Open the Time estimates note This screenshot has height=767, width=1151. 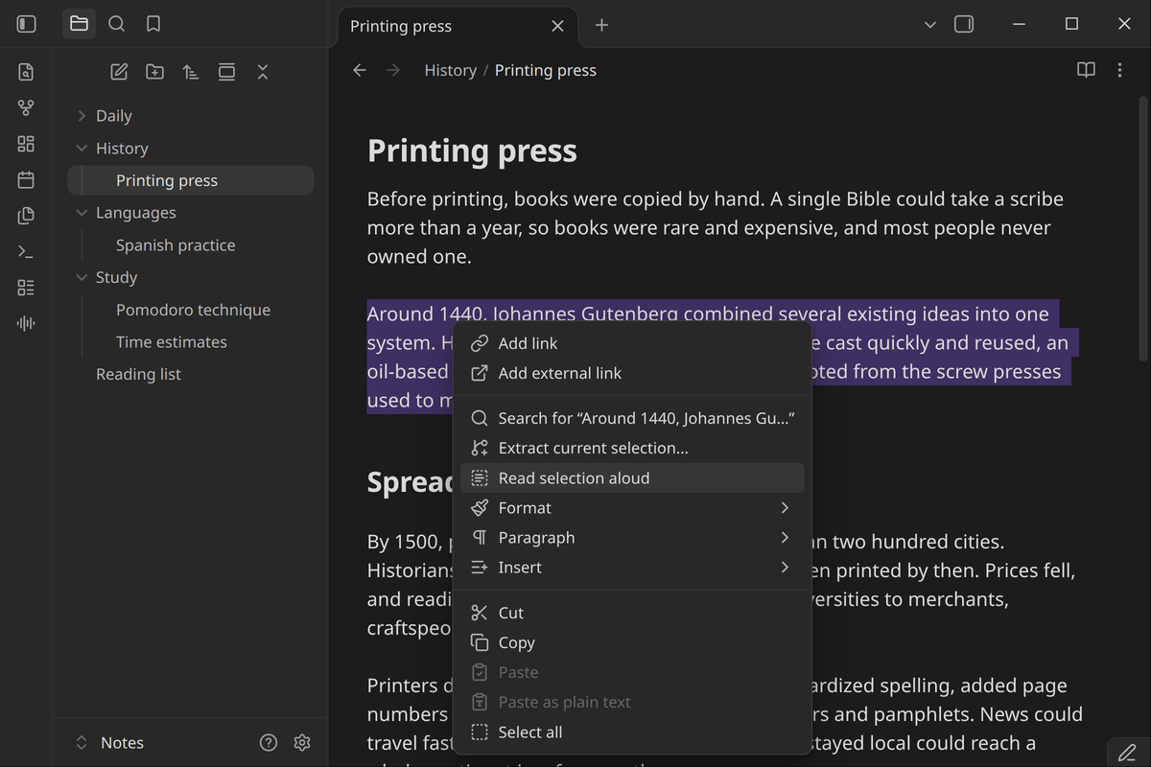point(190,342)
